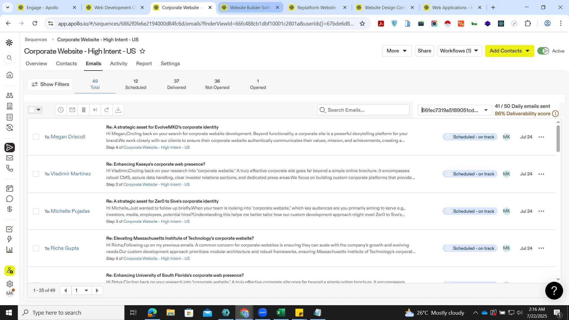Check the Vladimir Martinez email row
Screen dimensions: 569x320
(x=36, y=174)
